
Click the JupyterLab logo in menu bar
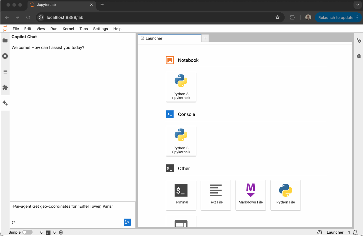coord(5,29)
